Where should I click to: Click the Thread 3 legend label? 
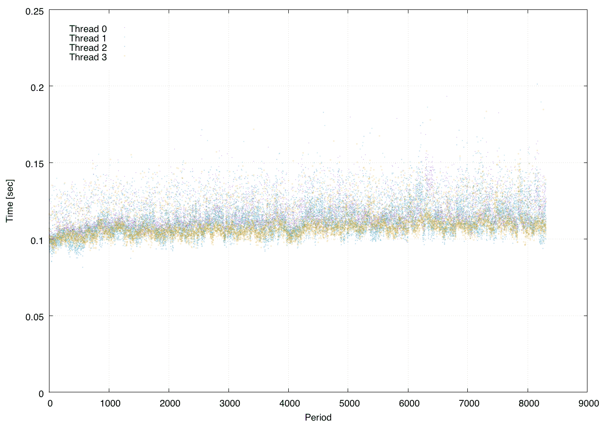pyautogui.click(x=88, y=57)
